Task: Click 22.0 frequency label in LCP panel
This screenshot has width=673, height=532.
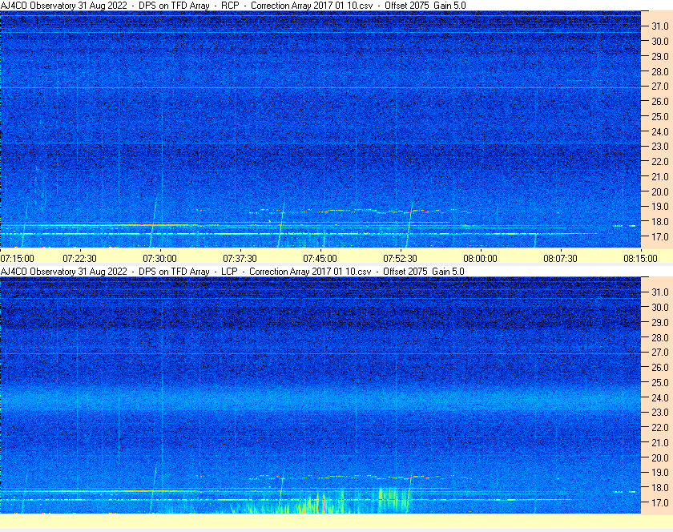Action: click(x=660, y=427)
